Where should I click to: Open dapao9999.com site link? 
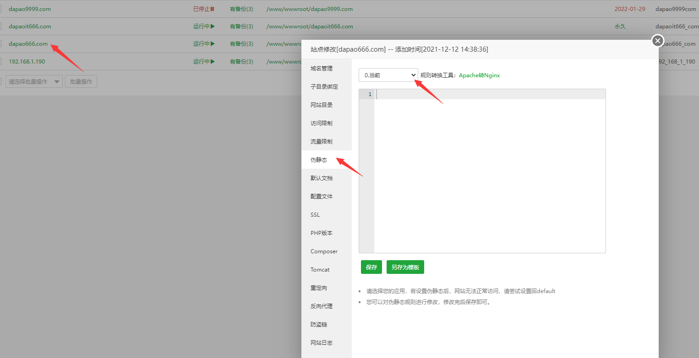click(30, 9)
